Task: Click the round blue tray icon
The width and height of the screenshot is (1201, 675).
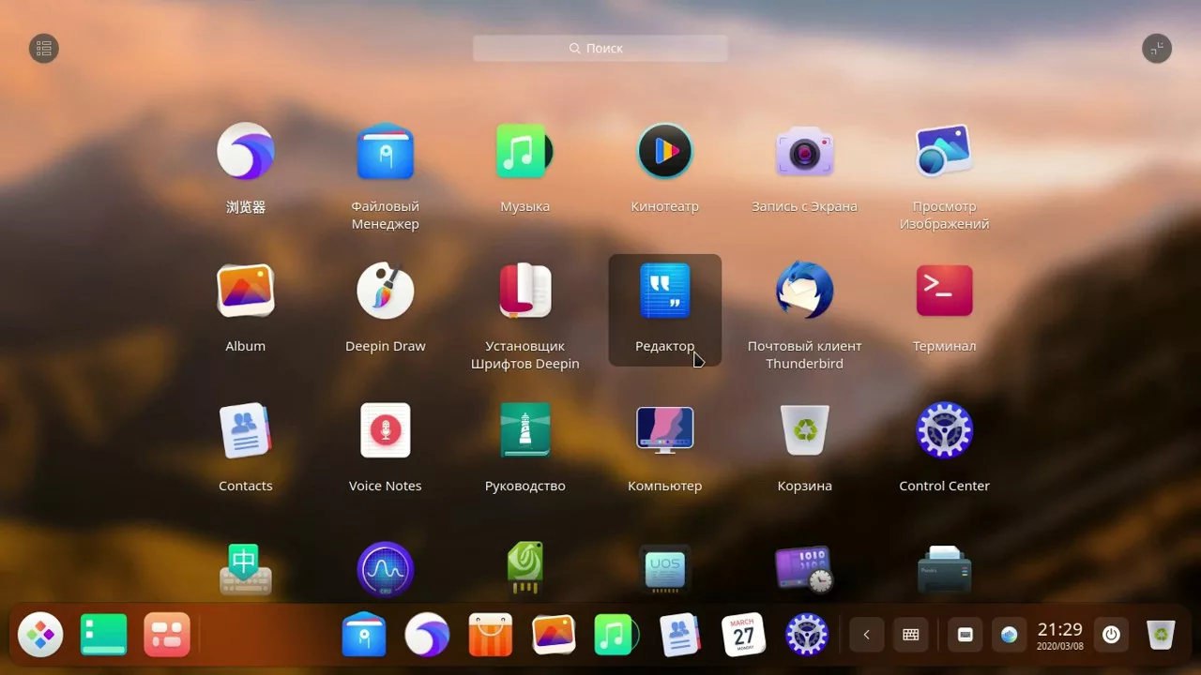Action: coord(1010,635)
